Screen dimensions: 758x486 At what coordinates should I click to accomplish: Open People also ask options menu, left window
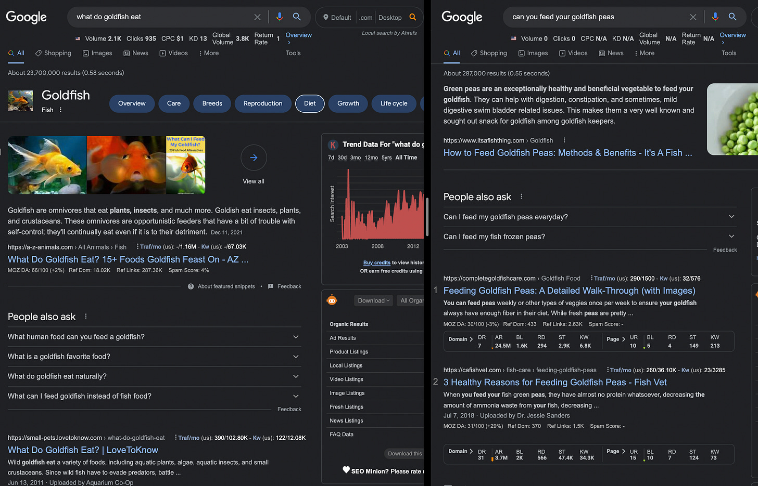click(86, 317)
